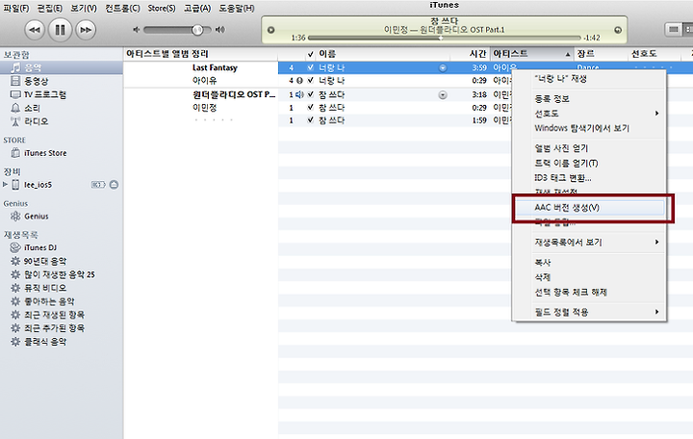Click the left circular icon in the display

(270, 30)
